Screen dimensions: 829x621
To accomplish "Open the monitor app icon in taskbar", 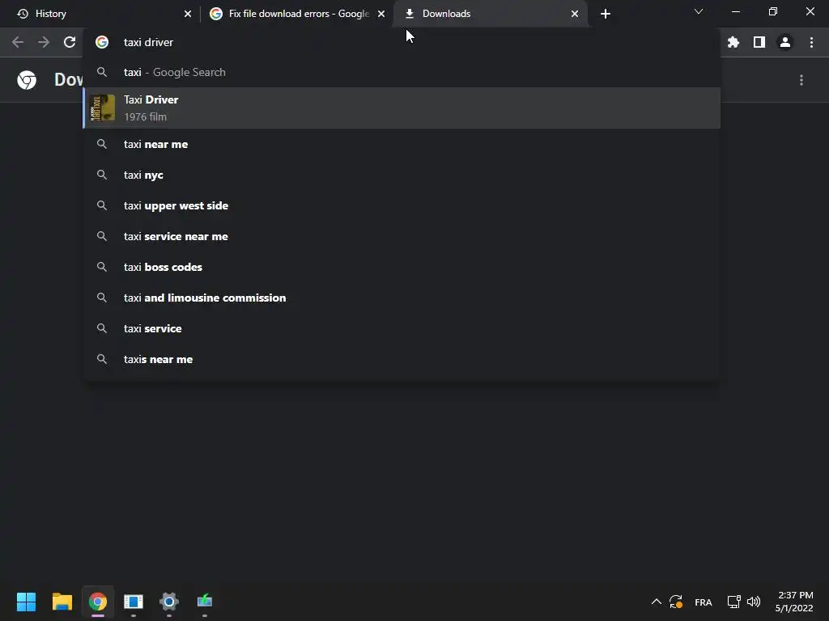I will pyautogui.click(x=205, y=601).
